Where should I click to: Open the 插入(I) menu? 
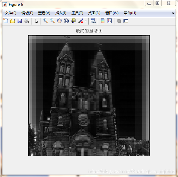pyautogui.click(x=61, y=13)
